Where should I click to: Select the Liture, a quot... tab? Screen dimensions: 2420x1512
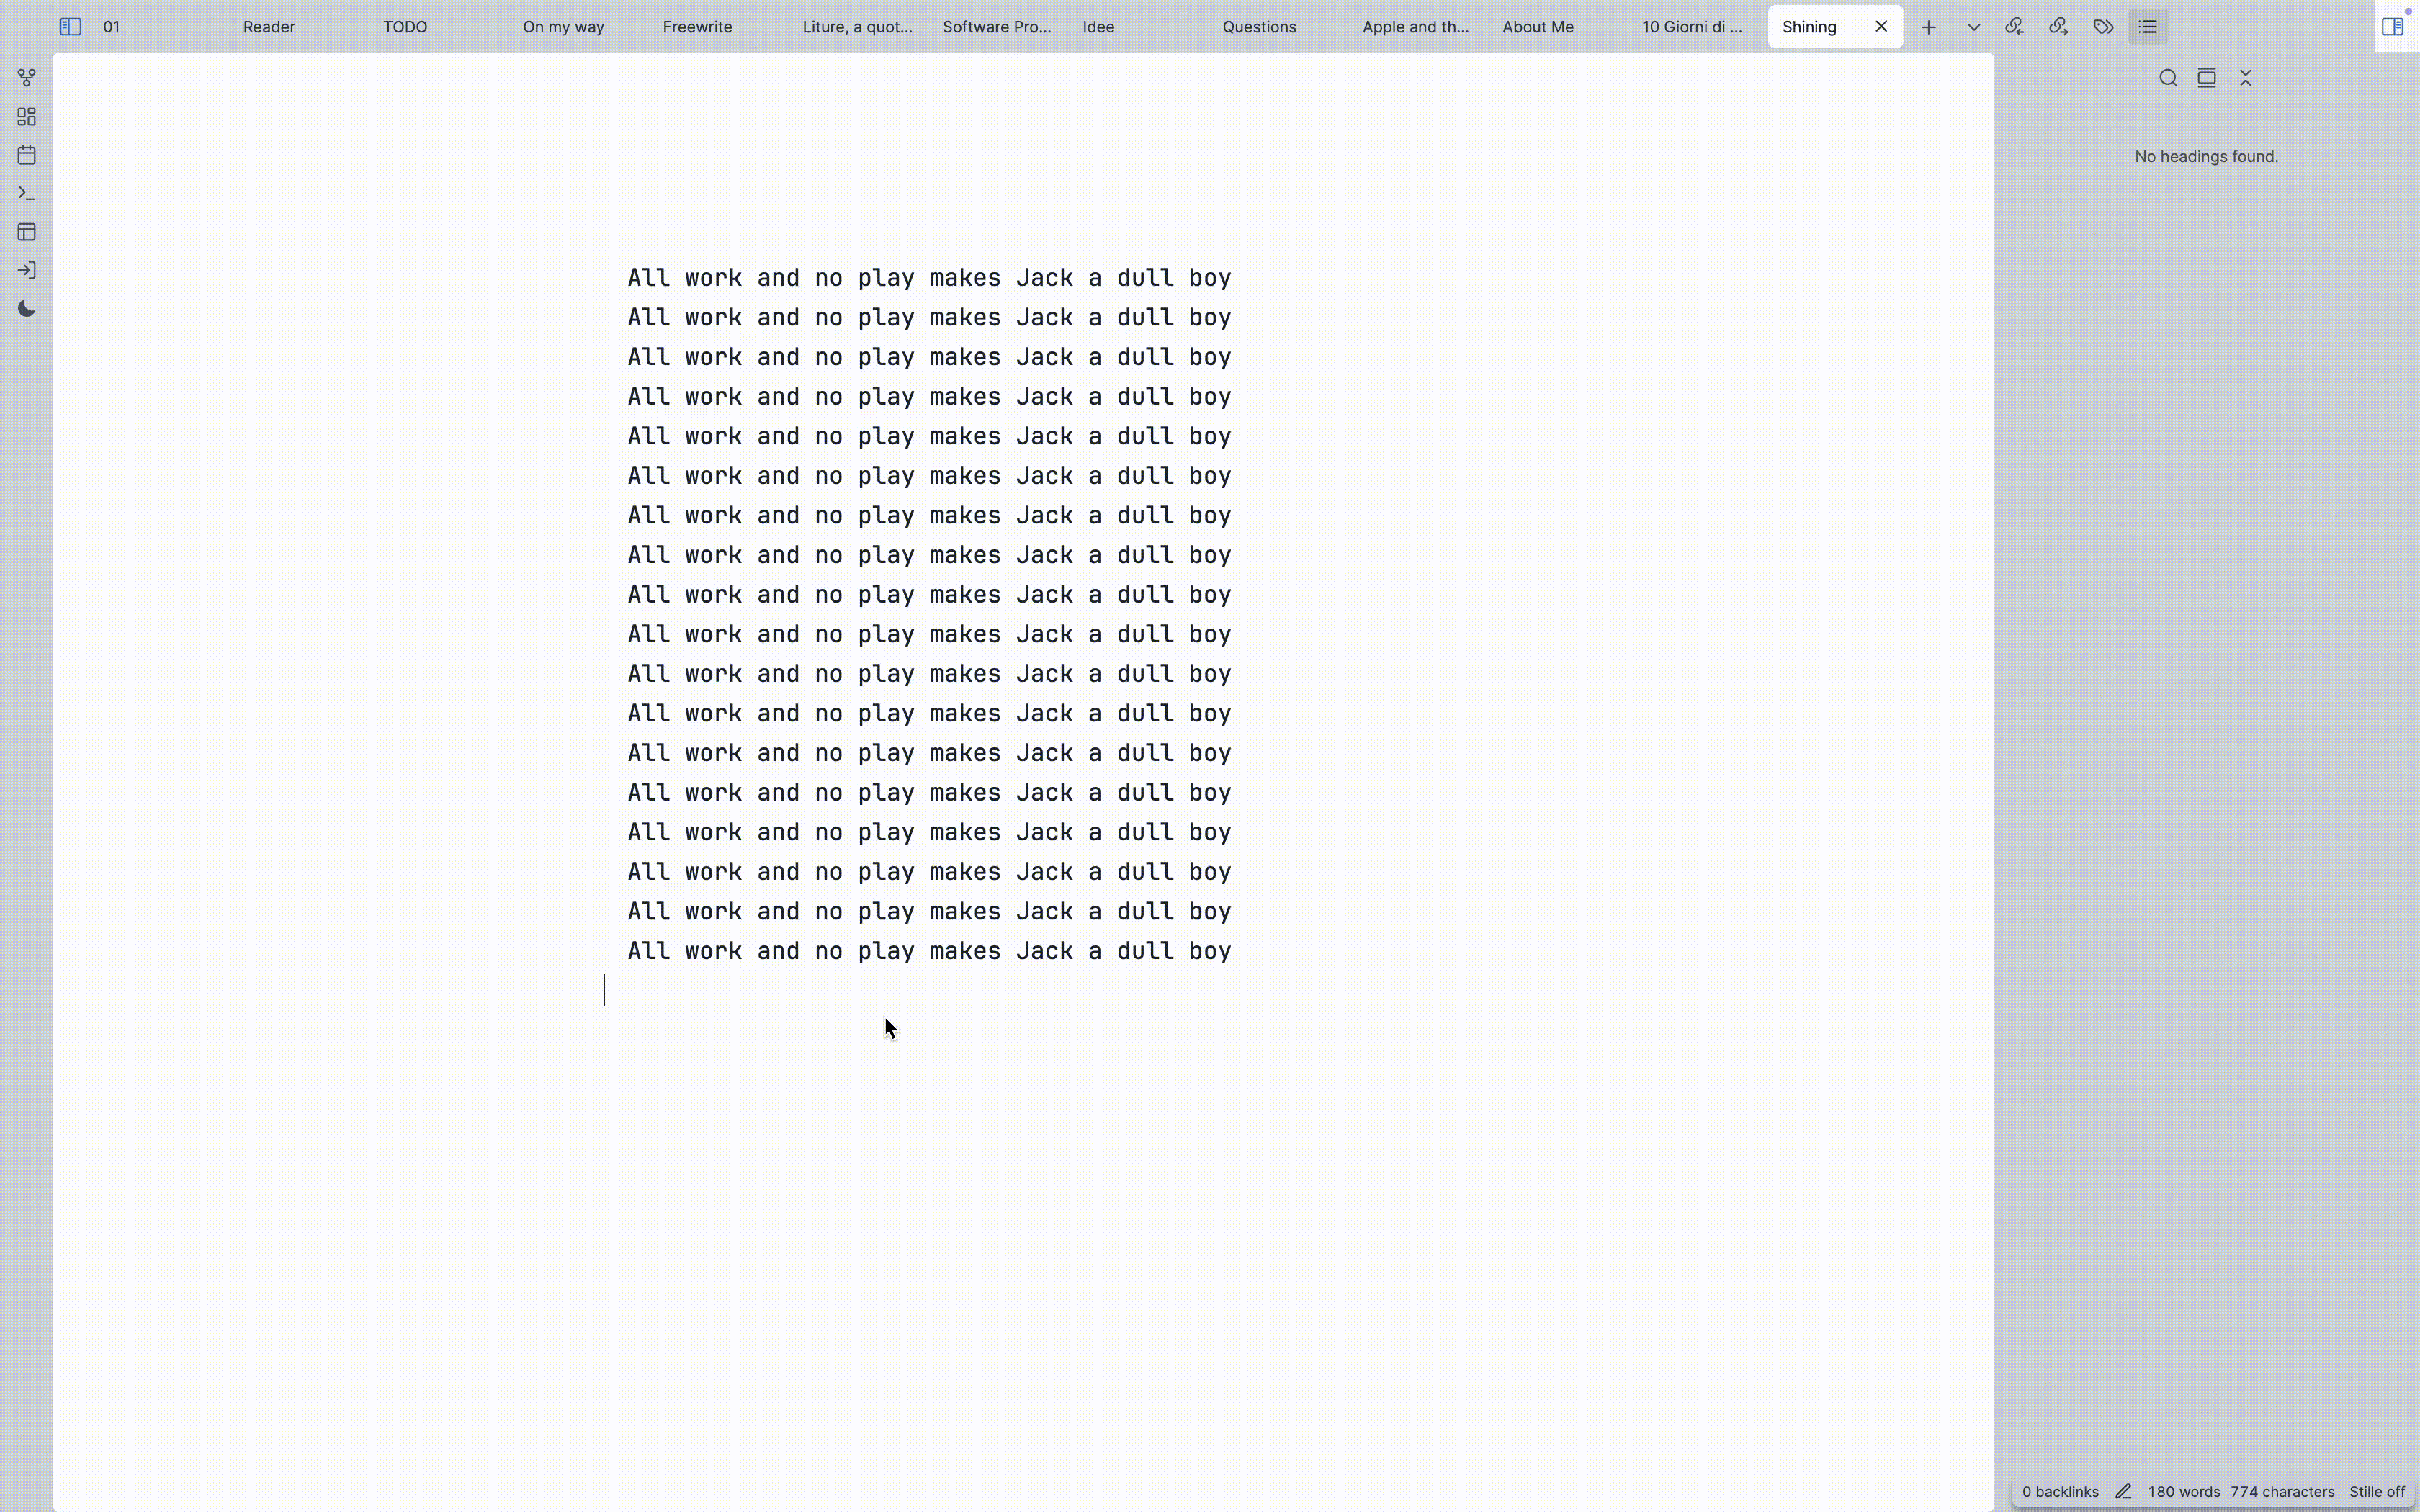point(857,27)
